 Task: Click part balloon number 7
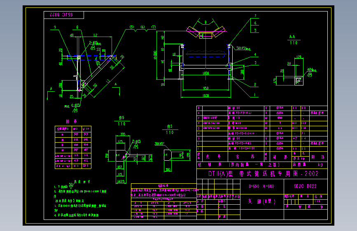click(255, 16)
